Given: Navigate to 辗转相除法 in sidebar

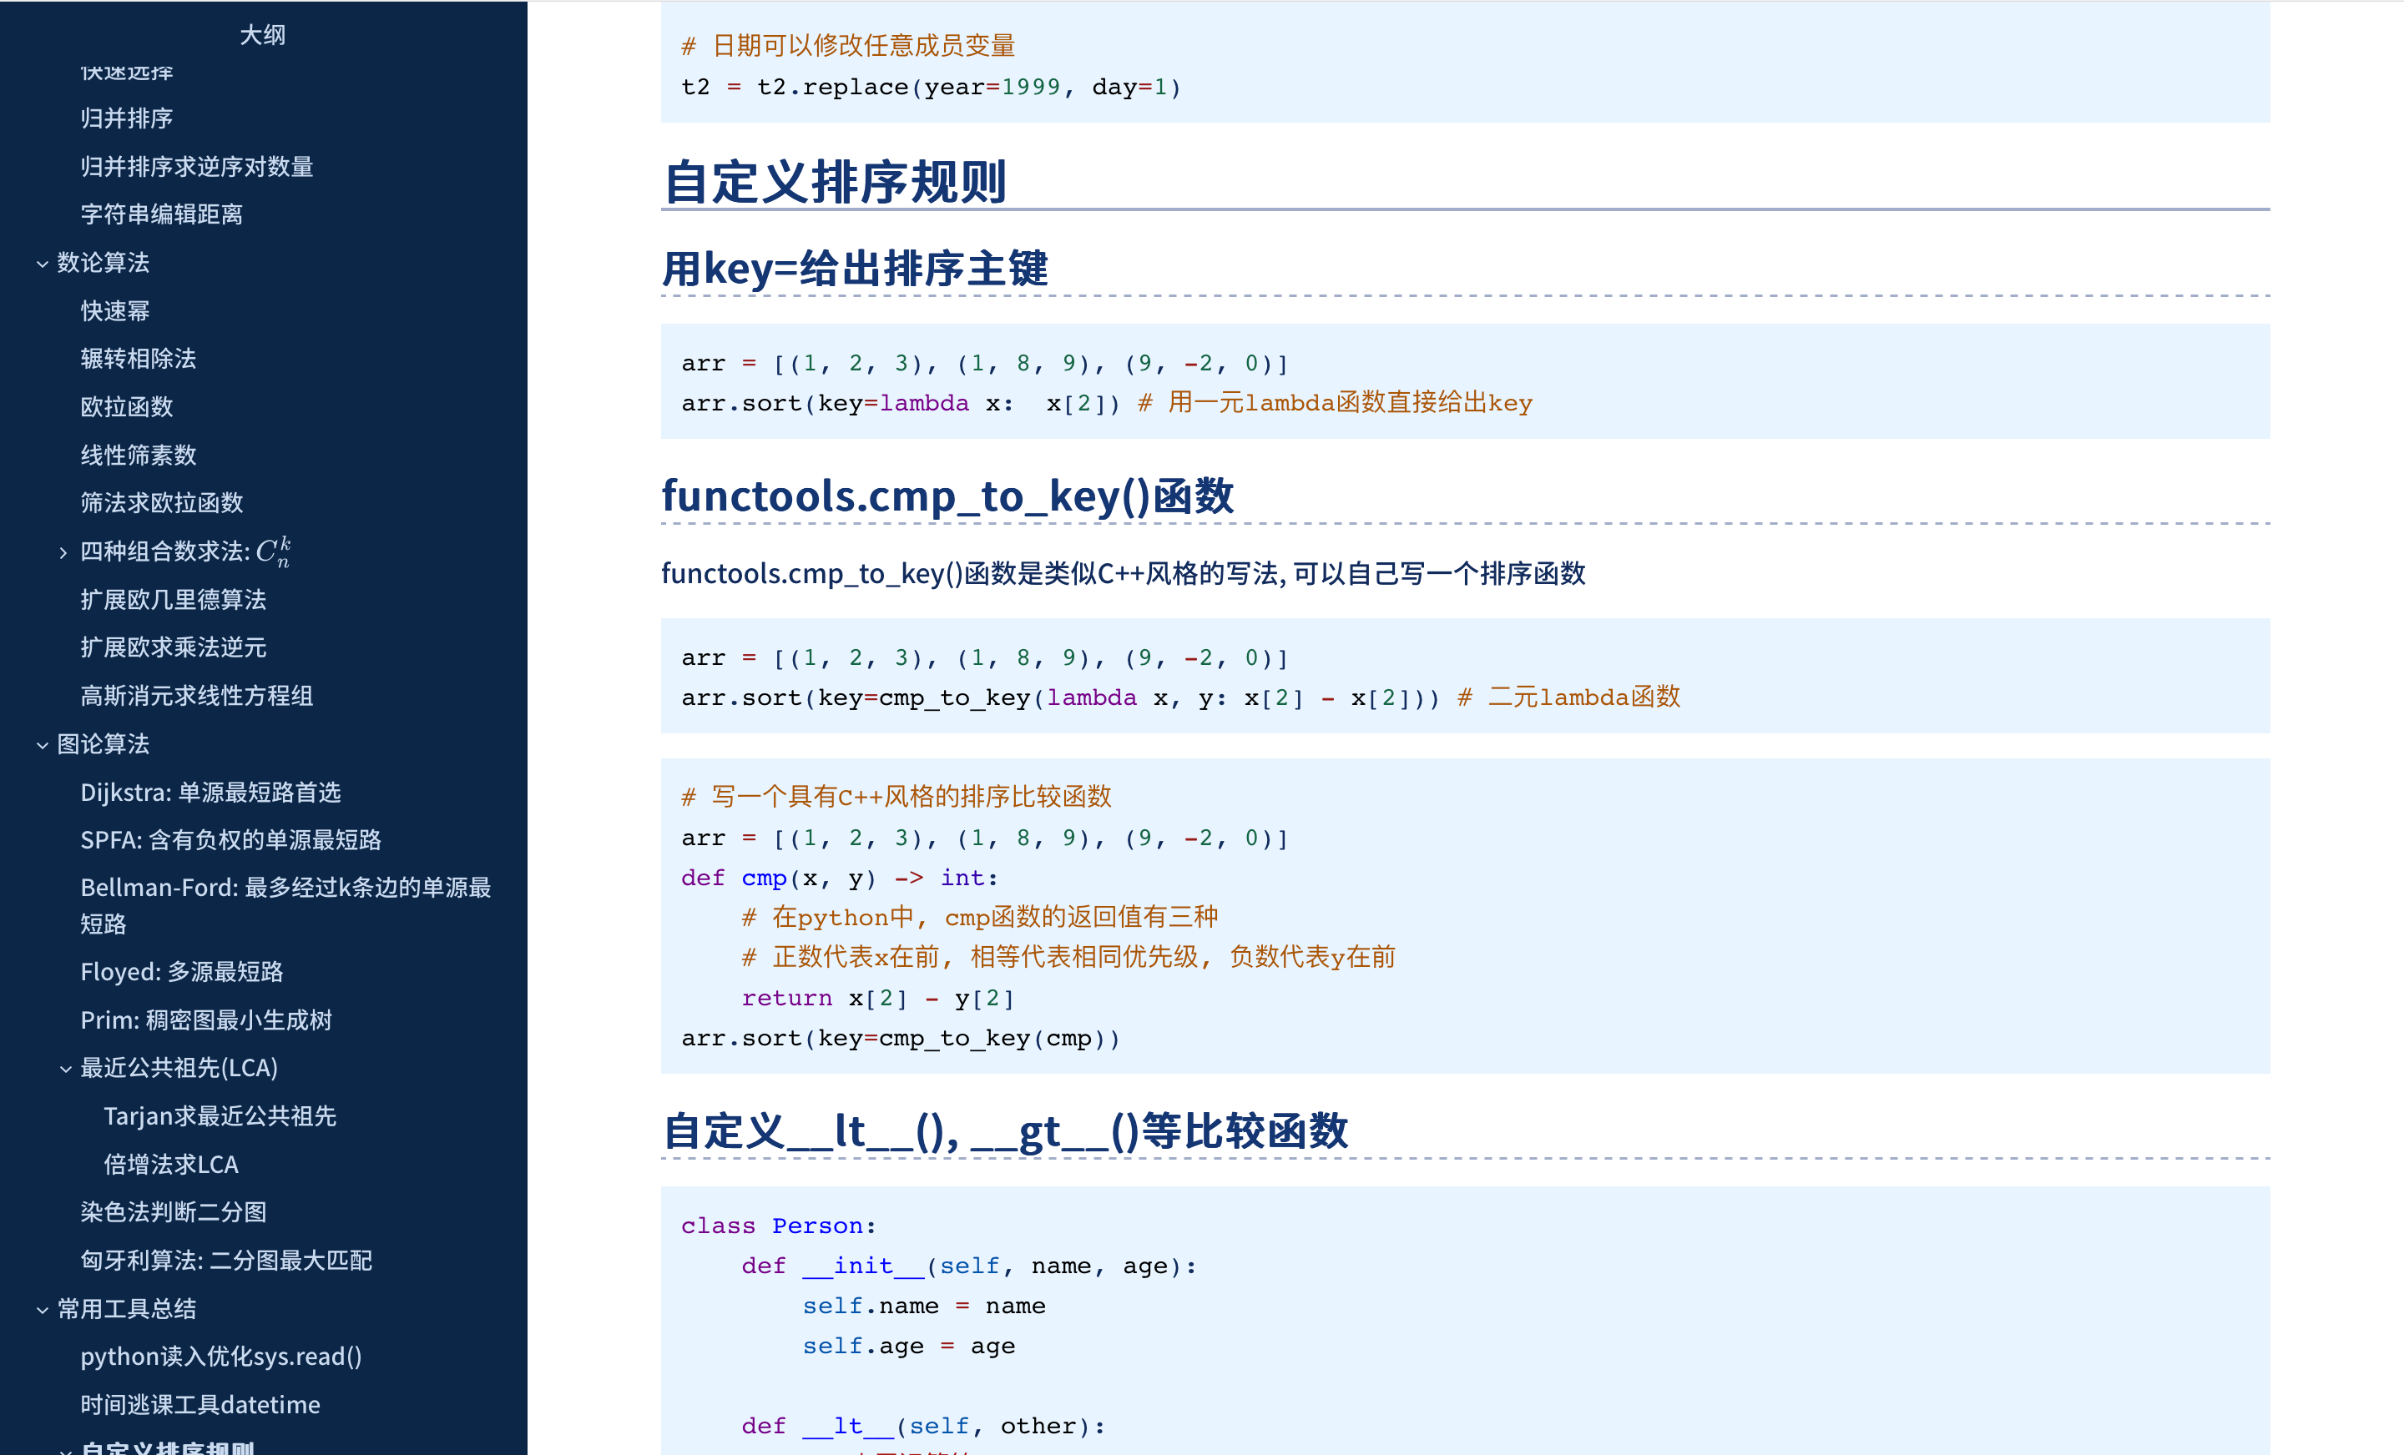Looking at the screenshot, I should click(x=139, y=359).
